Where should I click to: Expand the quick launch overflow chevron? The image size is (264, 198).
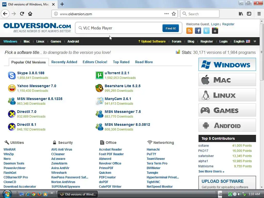coord(52,193)
